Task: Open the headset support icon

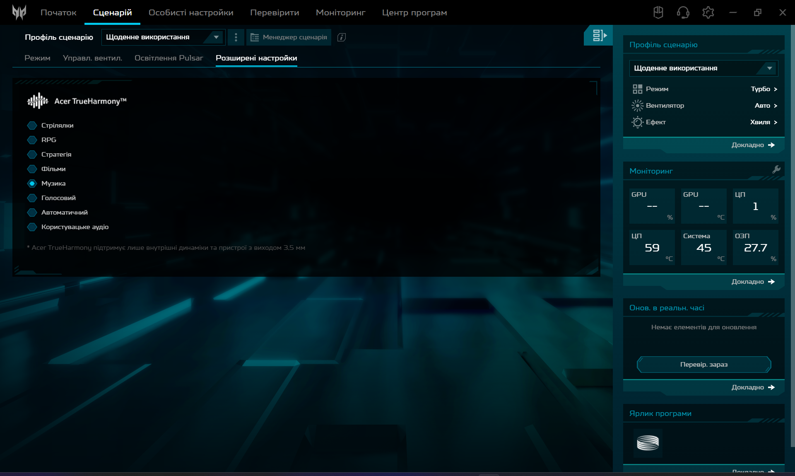Action: (x=683, y=12)
